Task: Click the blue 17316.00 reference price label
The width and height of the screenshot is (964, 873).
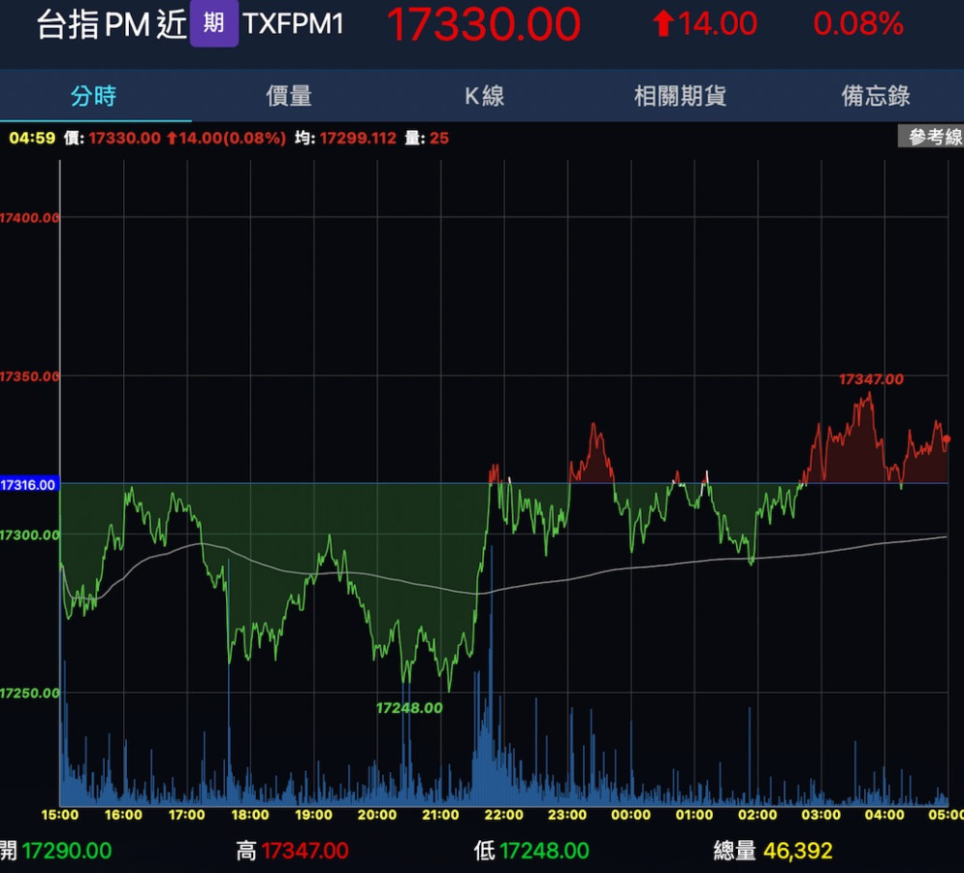Action: (x=29, y=483)
